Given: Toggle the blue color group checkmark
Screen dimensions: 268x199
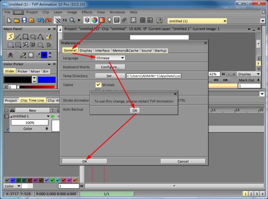Looking at the screenshot, I should (x=13, y=180).
